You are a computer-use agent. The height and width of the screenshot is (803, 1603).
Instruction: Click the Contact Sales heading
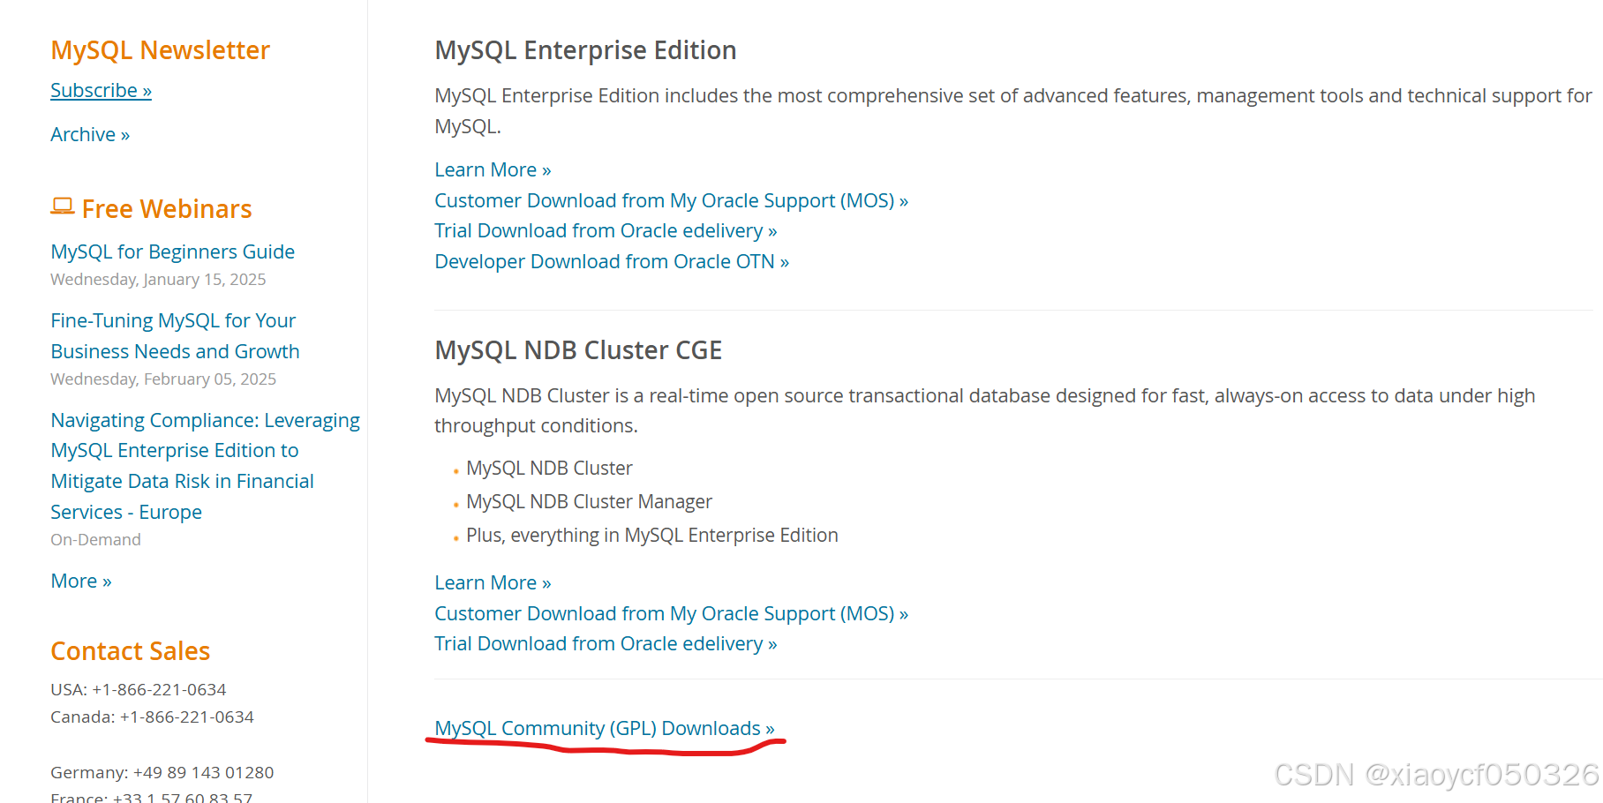point(130,651)
